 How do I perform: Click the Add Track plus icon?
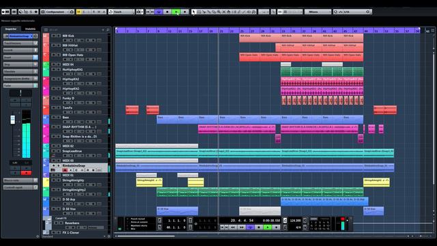pos(103,29)
